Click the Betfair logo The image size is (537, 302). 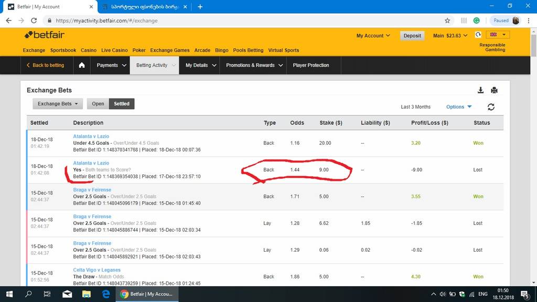coord(44,35)
